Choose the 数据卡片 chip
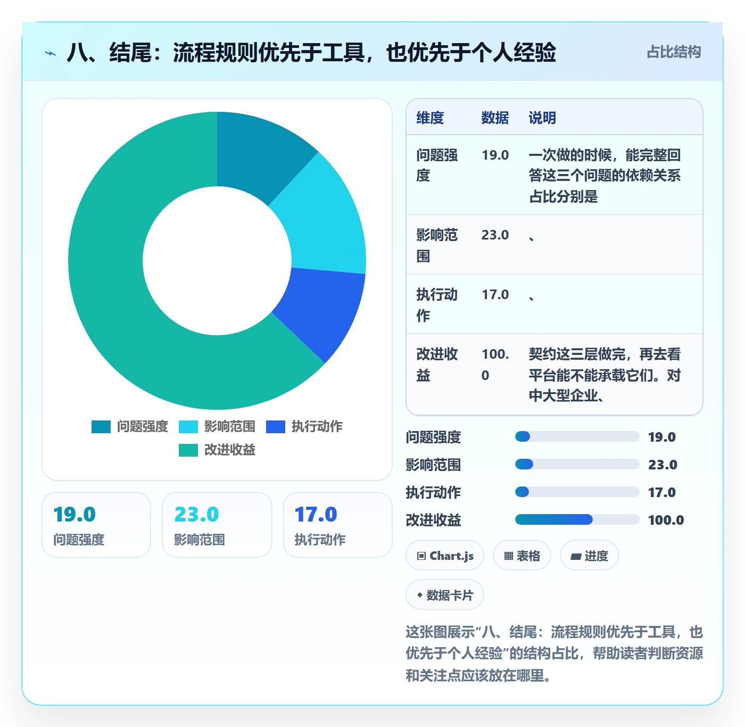The width and height of the screenshot is (745, 727). pyautogui.click(x=445, y=595)
